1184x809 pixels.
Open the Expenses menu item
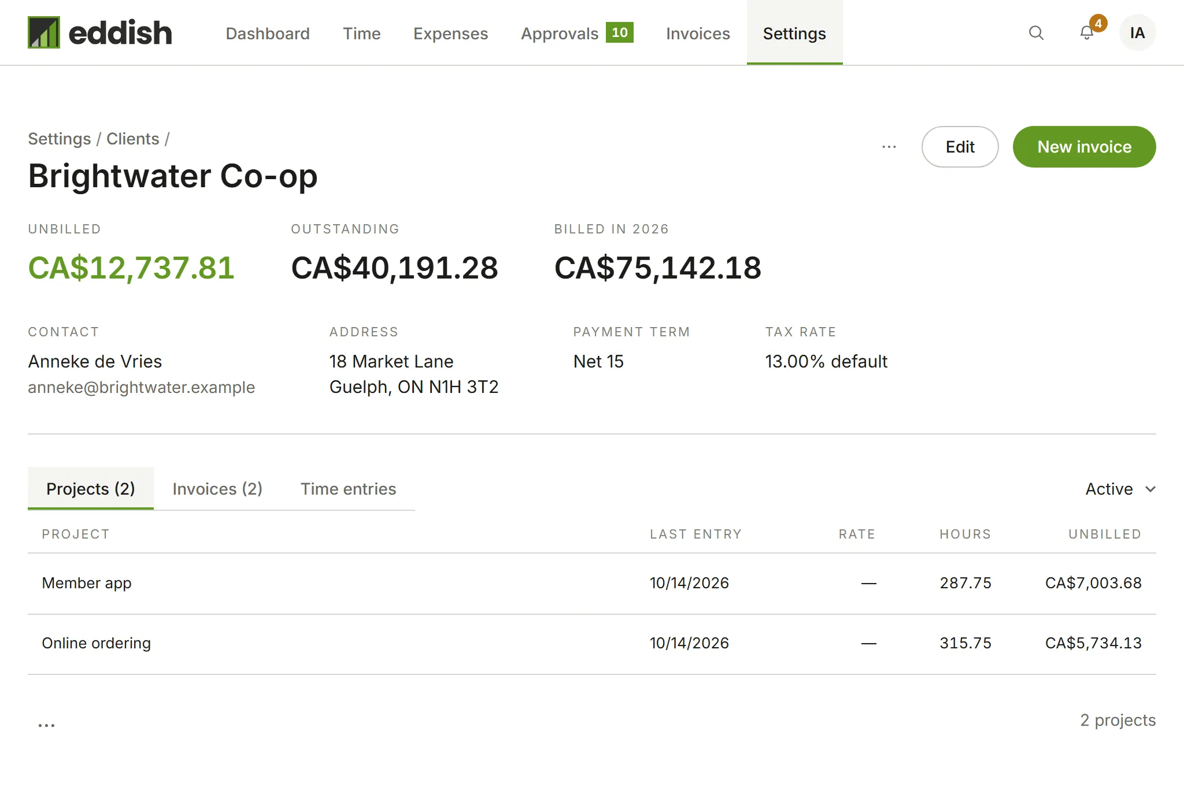click(x=450, y=34)
